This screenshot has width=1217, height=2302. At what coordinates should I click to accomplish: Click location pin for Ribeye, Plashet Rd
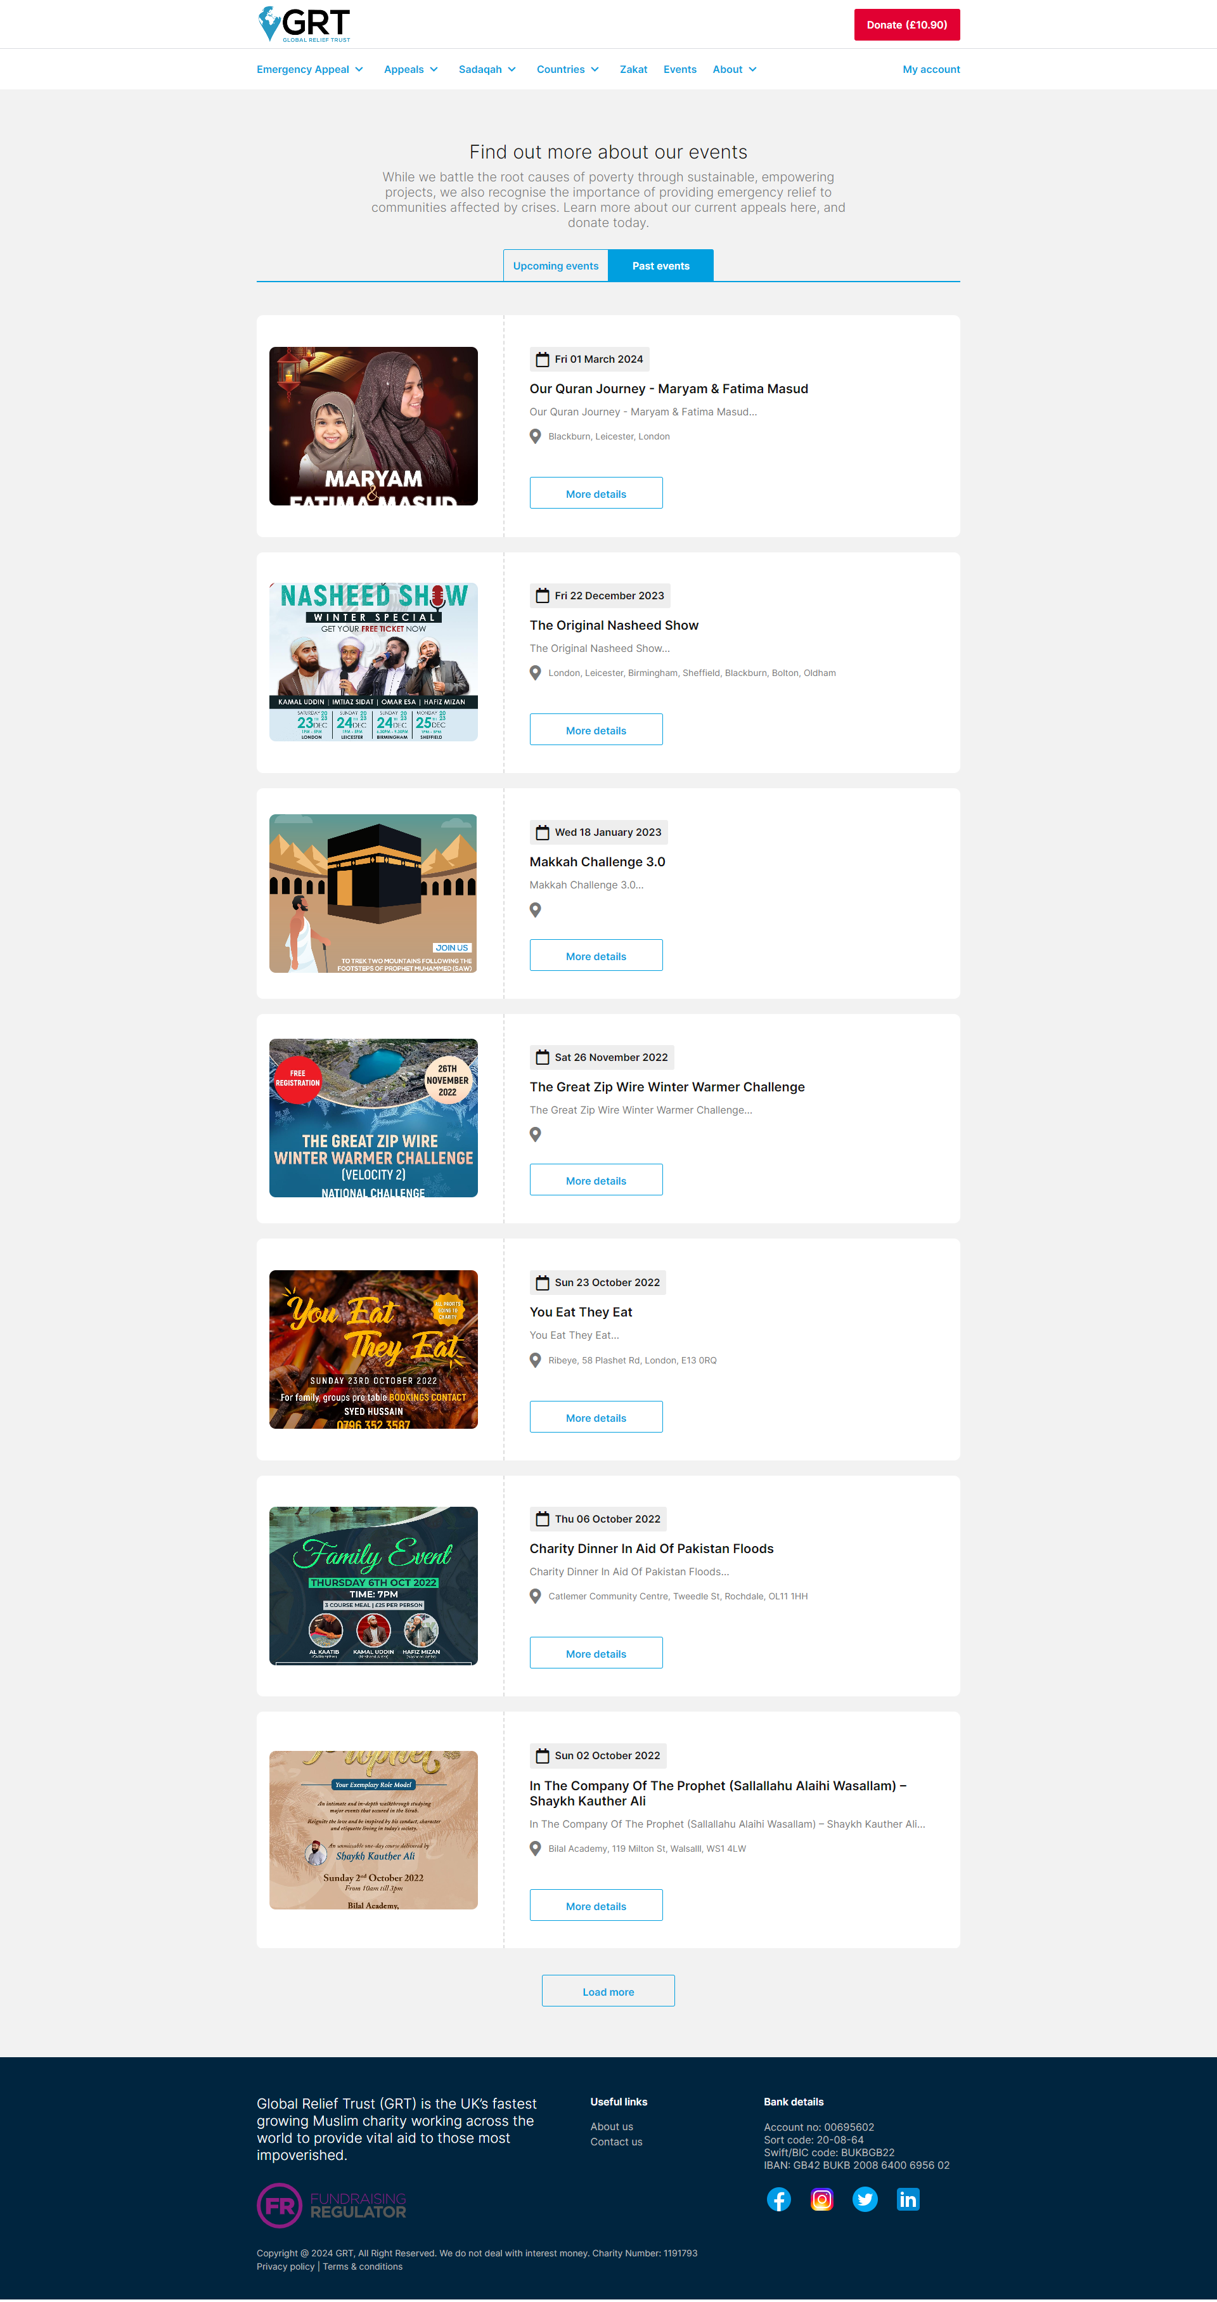point(535,1360)
